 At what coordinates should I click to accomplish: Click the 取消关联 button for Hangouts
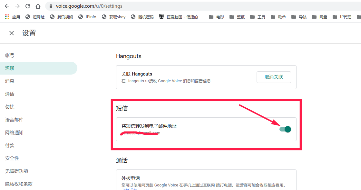[x=274, y=77]
